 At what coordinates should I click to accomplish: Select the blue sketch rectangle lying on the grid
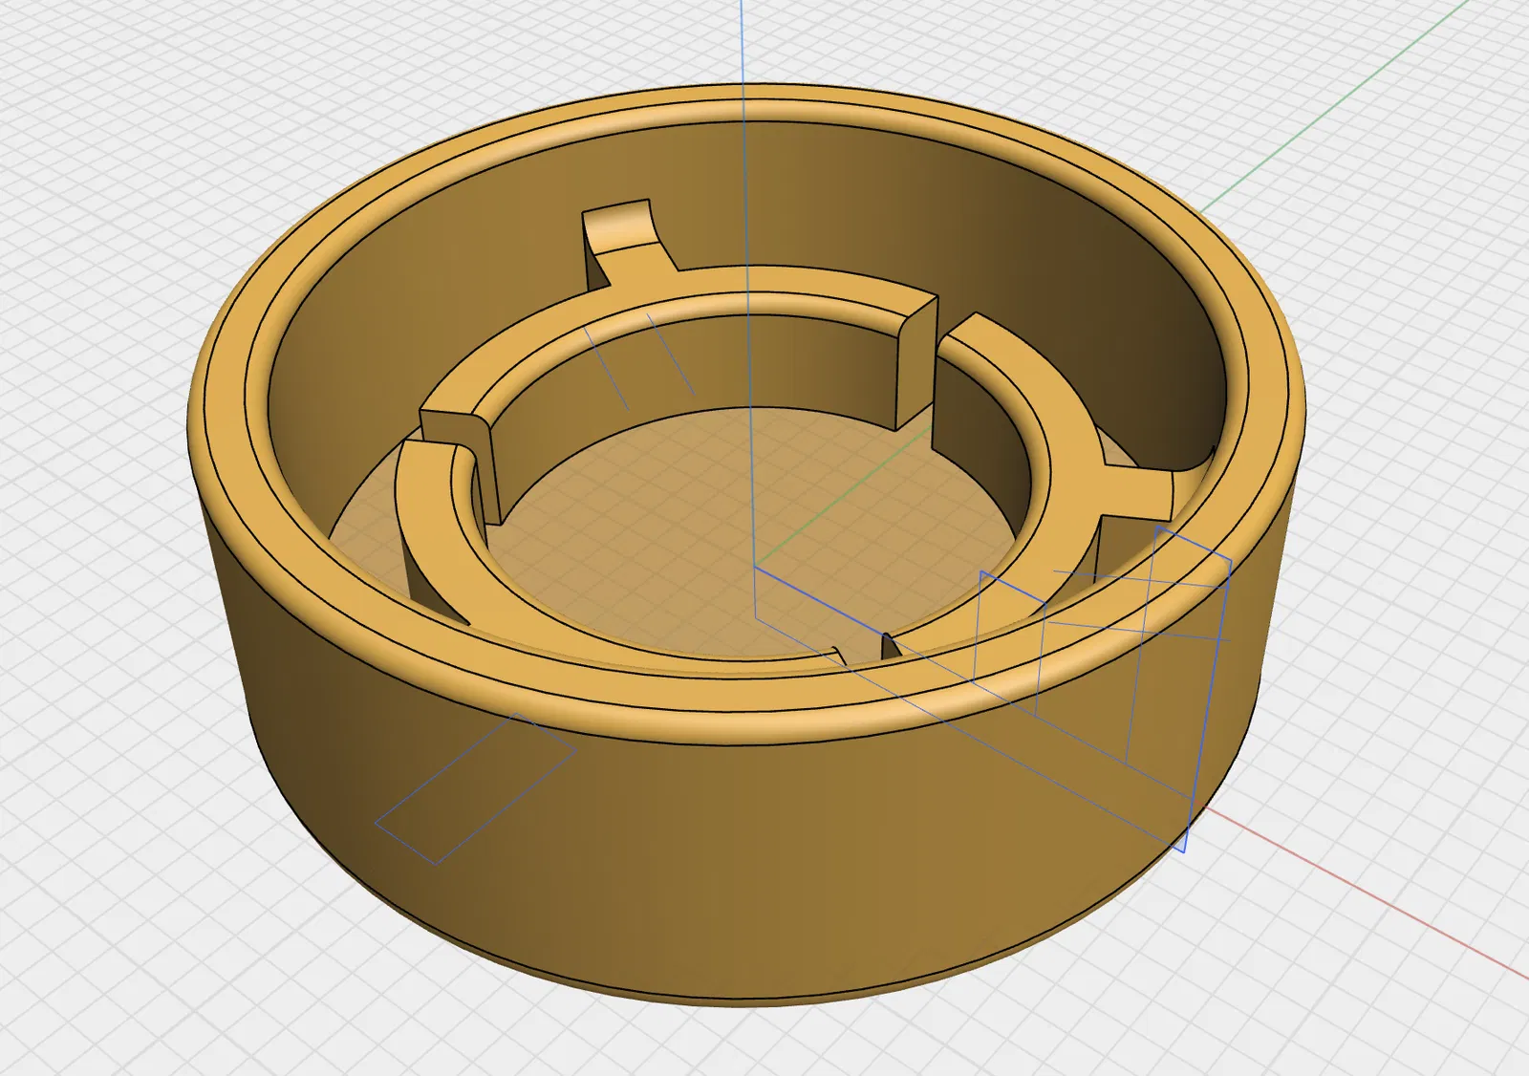(x=475, y=788)
